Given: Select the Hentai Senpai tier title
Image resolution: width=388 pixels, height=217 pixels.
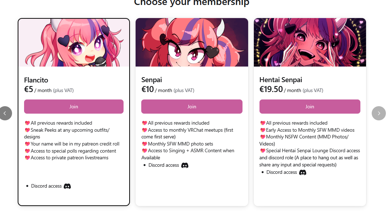Looking at the screenshot, I should pos(281,80).
